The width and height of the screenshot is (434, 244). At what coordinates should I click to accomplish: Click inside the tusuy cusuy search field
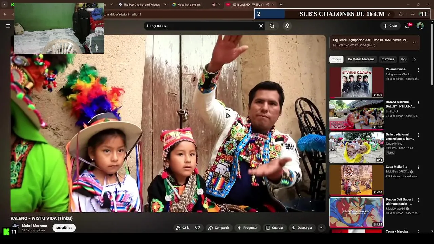[202, 26]
